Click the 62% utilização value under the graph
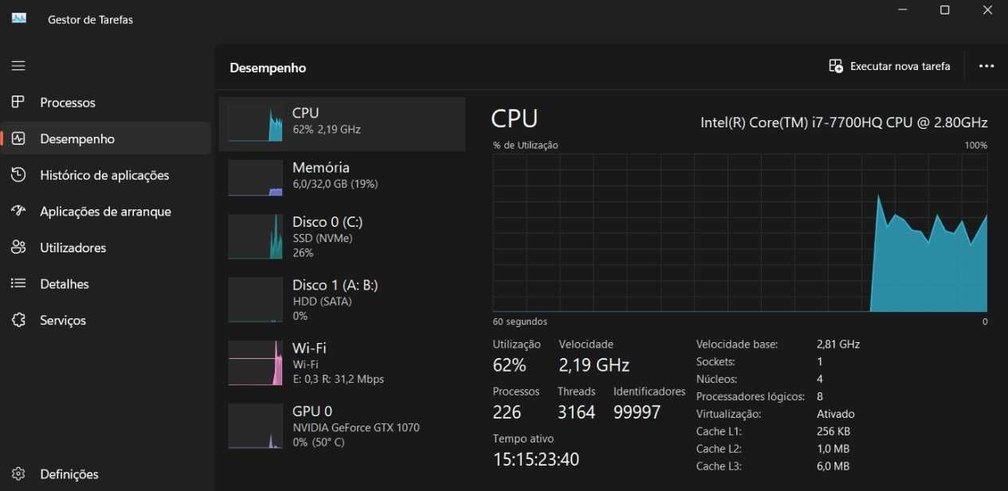The height and width of the screenshot is (491, 1008). (x=509, y=365)
